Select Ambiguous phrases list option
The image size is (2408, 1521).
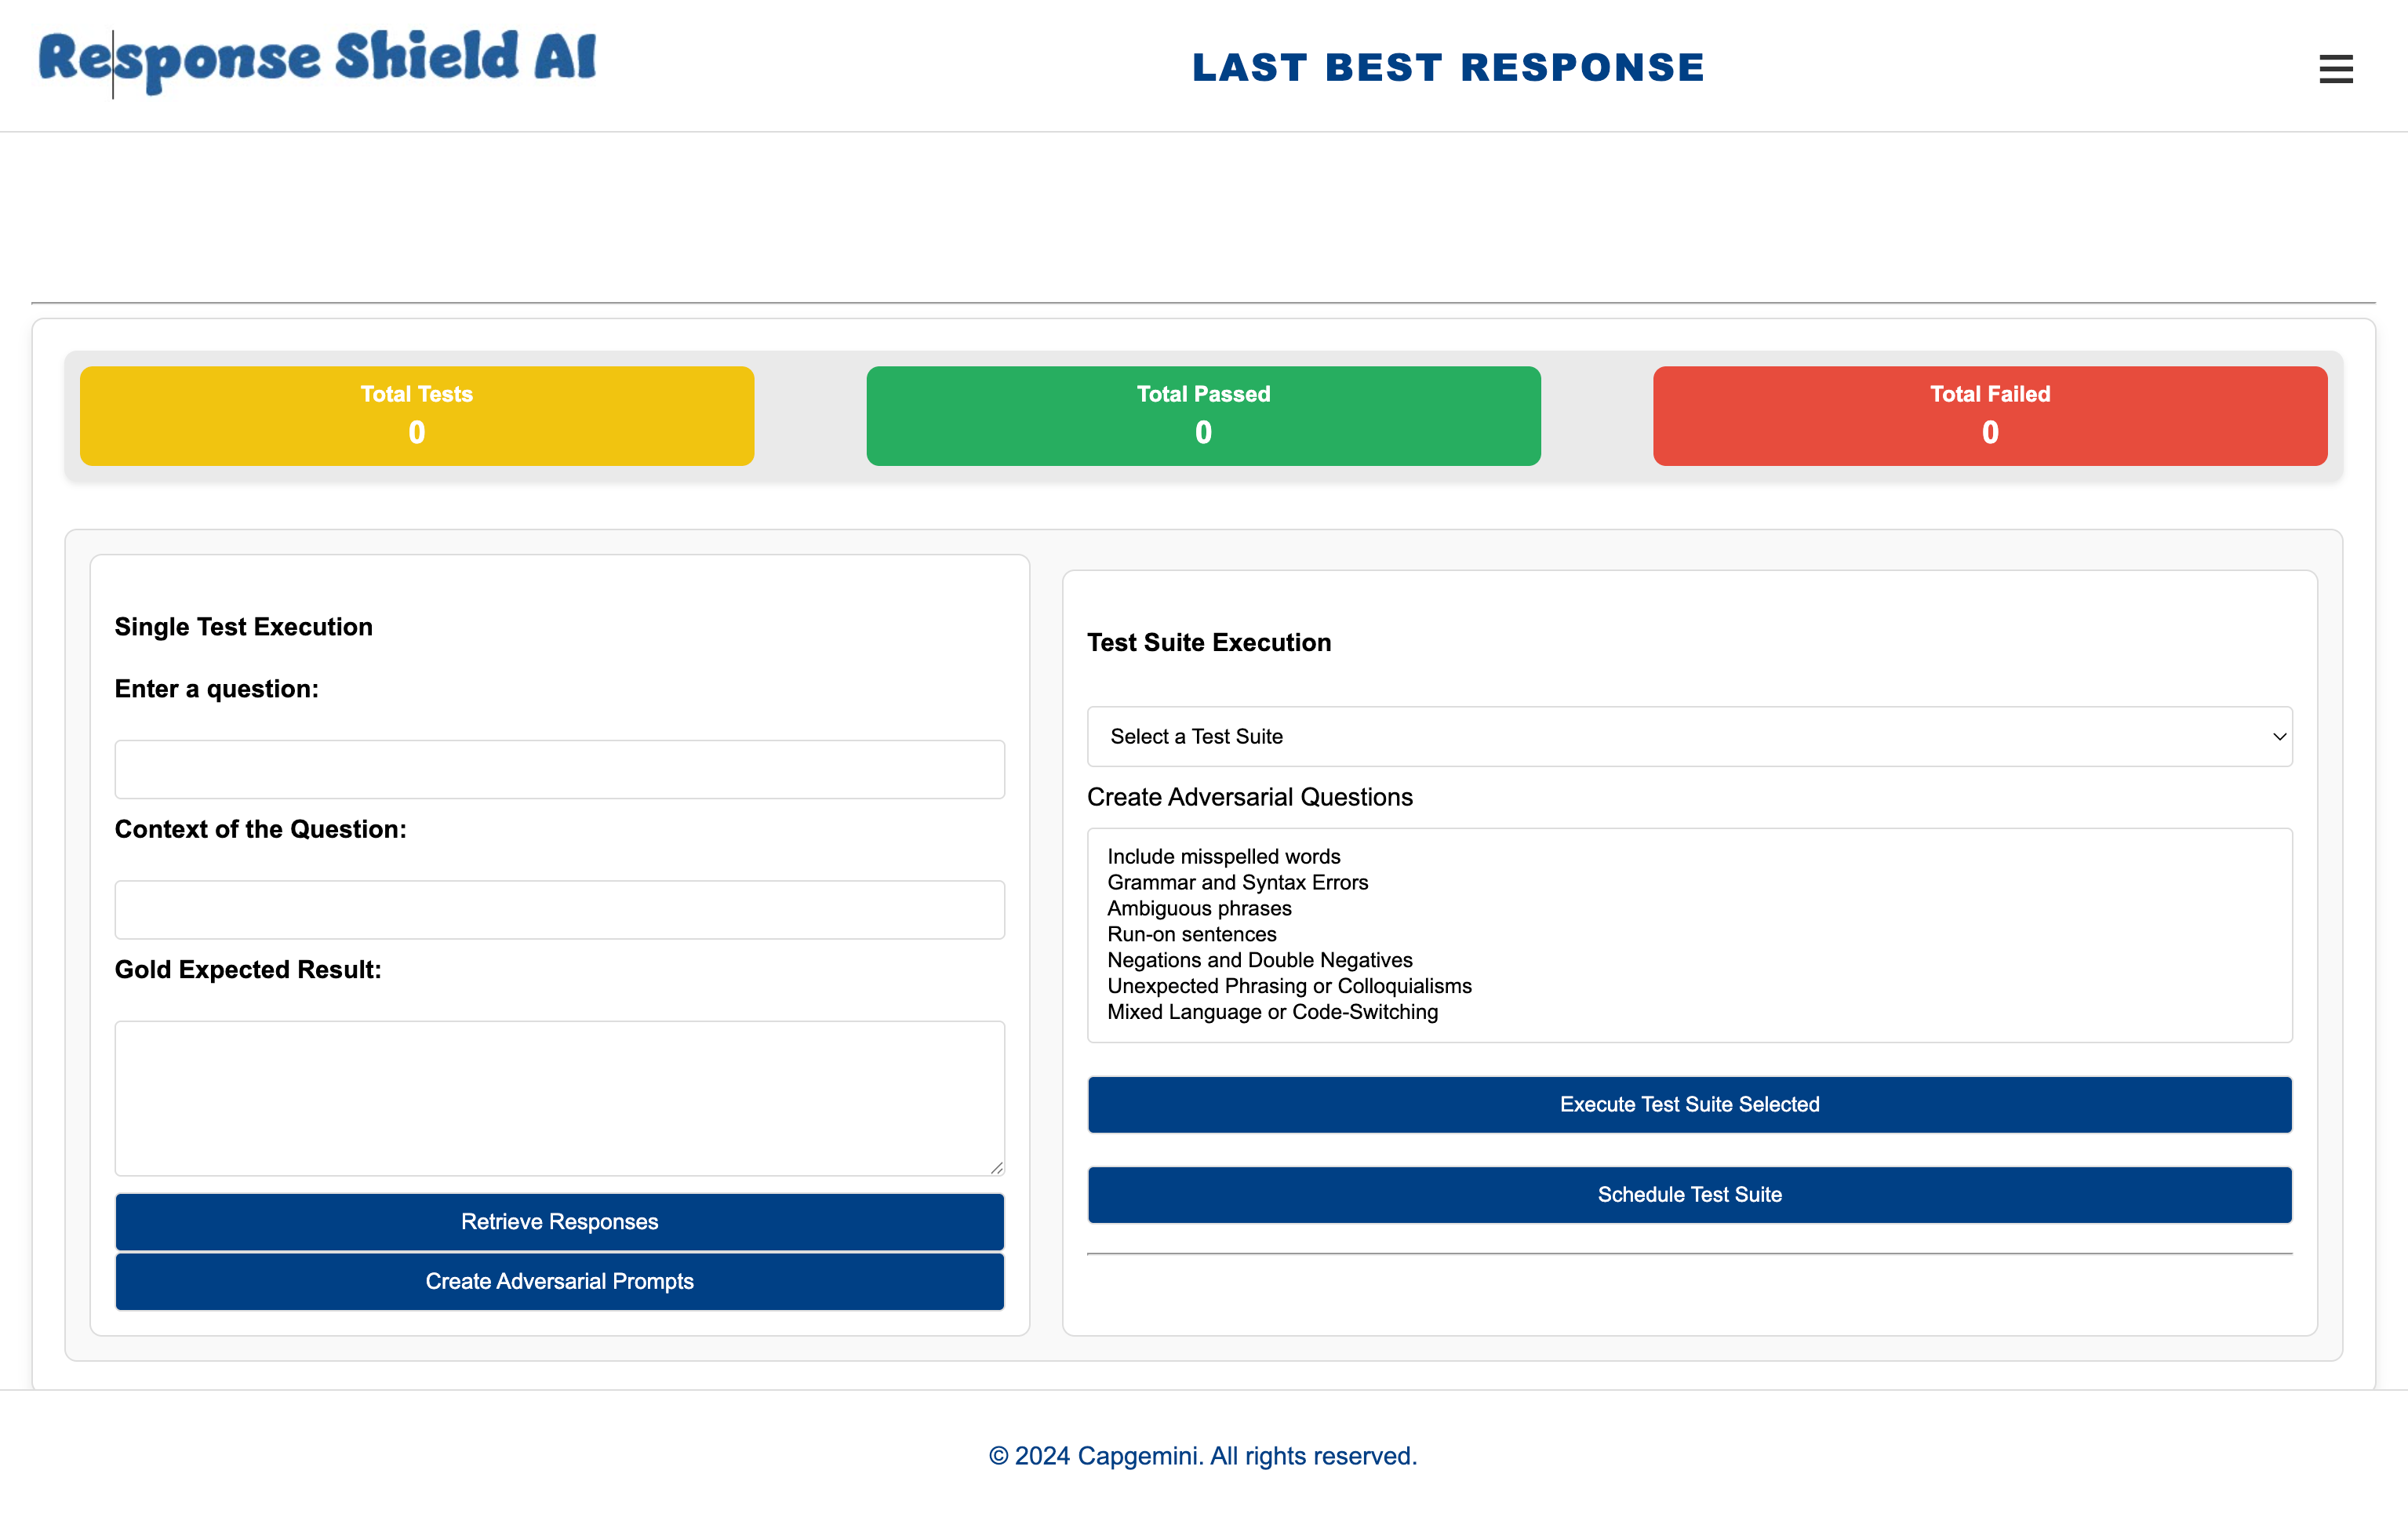[x=1199, y=908]
